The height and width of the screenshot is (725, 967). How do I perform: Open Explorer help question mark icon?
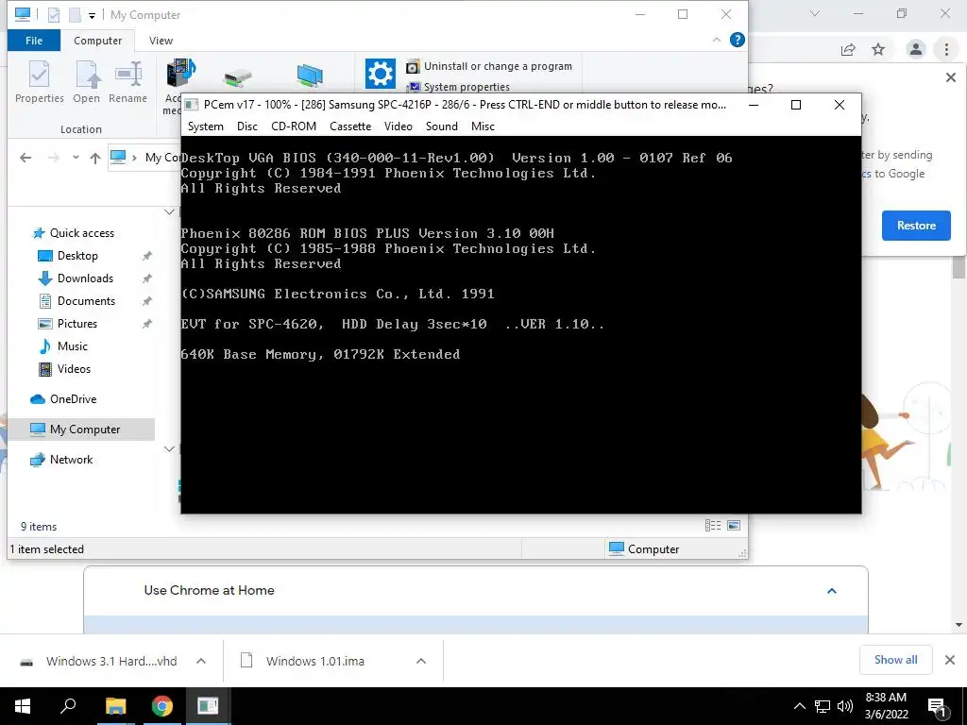737,40
